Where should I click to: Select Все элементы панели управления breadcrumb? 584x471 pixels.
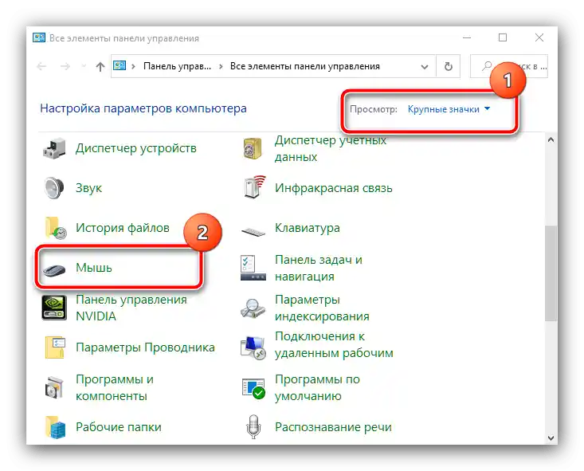[x=305, y=66]
